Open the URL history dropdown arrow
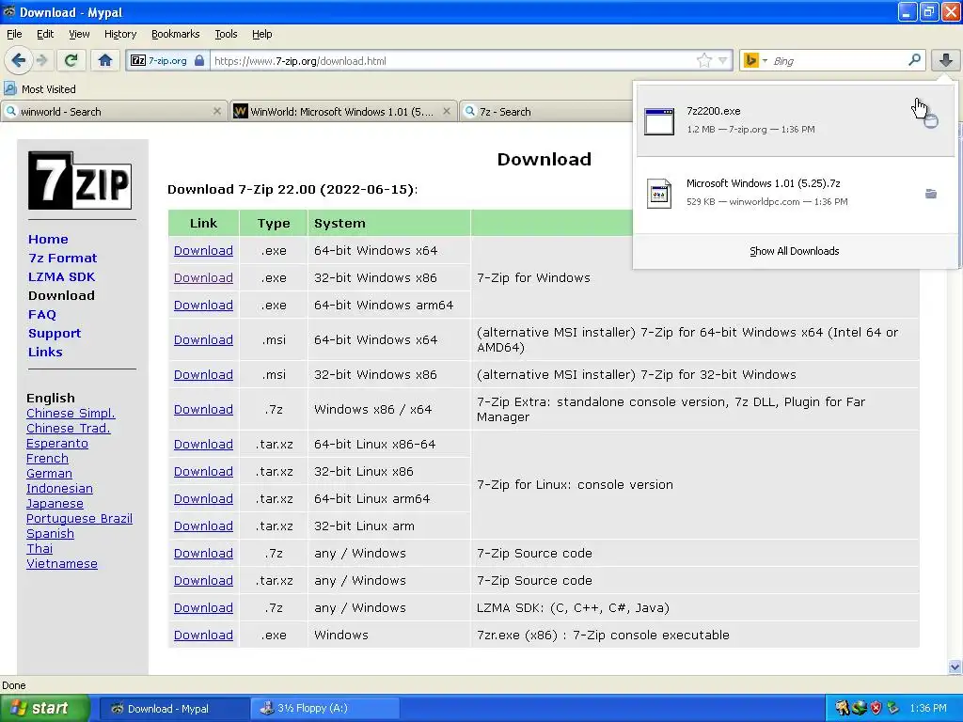 pyautogui.click(x=723, y=60)
